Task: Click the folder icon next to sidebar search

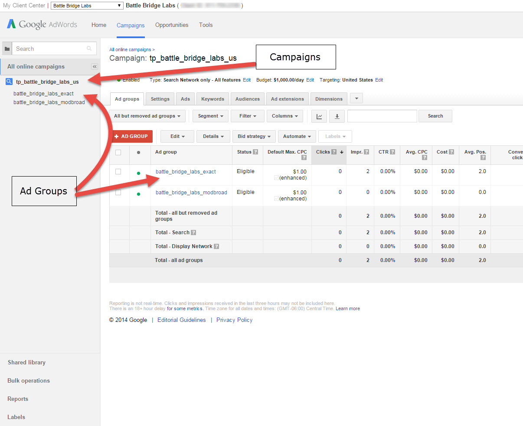Action: click(7, 48)
